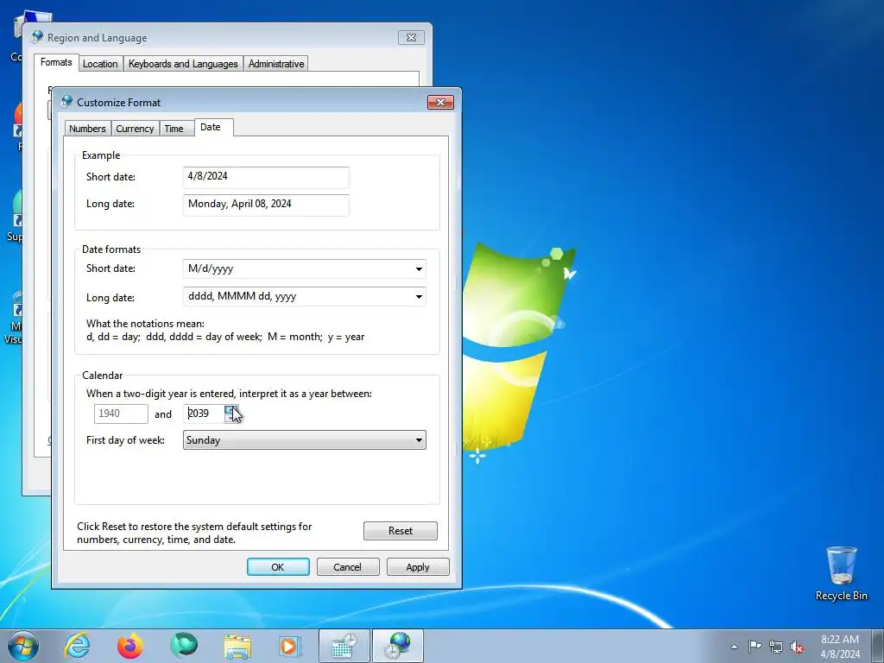
Task: Open the Administrative tab
Action: (276, 64)
